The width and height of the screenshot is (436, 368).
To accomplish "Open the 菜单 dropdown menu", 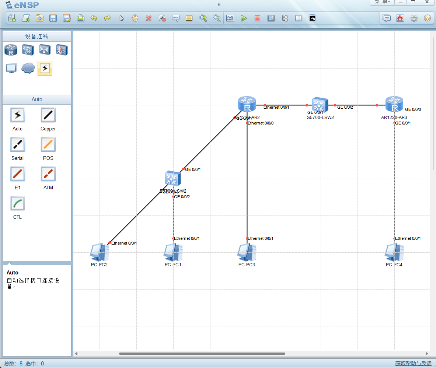I will (x=382, y=2).
